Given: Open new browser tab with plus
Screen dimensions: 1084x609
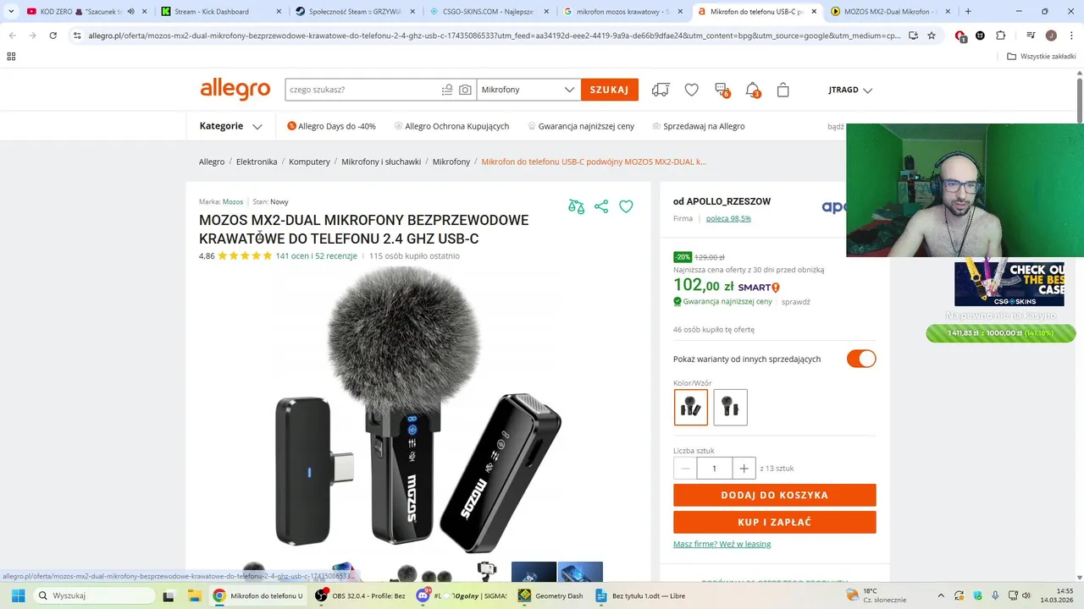Looking at the screenshot, I should coord(968,12).
